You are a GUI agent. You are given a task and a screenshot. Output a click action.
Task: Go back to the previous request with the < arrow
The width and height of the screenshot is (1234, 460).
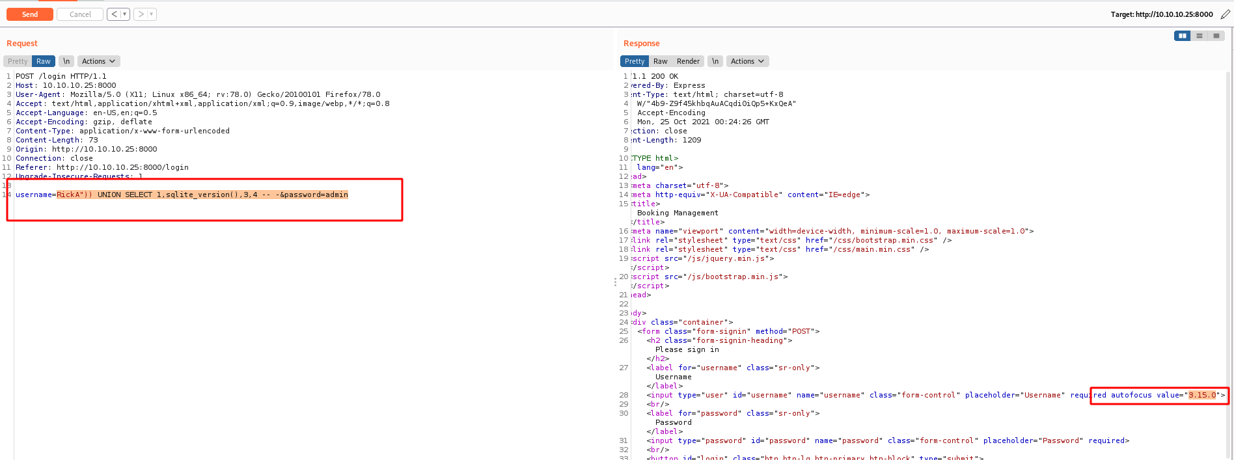click(114, 14)
